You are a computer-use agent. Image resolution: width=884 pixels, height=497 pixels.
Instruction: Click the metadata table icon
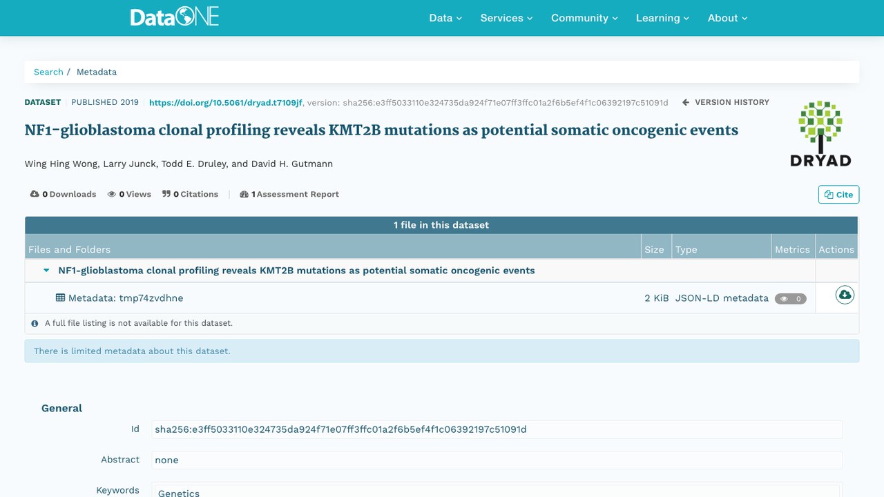[60, 298]
